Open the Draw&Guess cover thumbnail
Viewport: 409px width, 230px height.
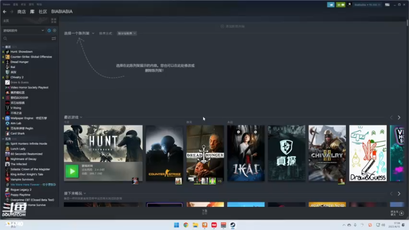368,153
